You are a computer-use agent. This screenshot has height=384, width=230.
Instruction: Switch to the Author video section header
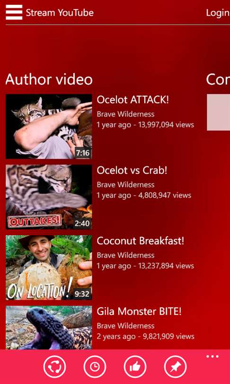(49, 79)
